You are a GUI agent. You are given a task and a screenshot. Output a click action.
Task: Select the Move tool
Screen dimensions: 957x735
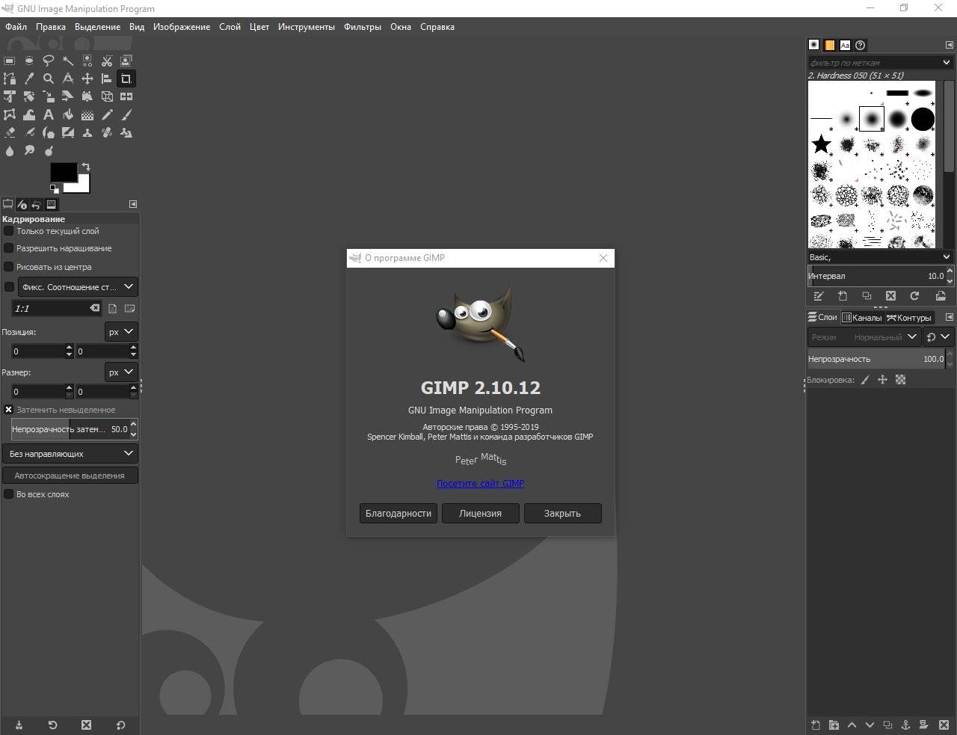pos(87,79)
